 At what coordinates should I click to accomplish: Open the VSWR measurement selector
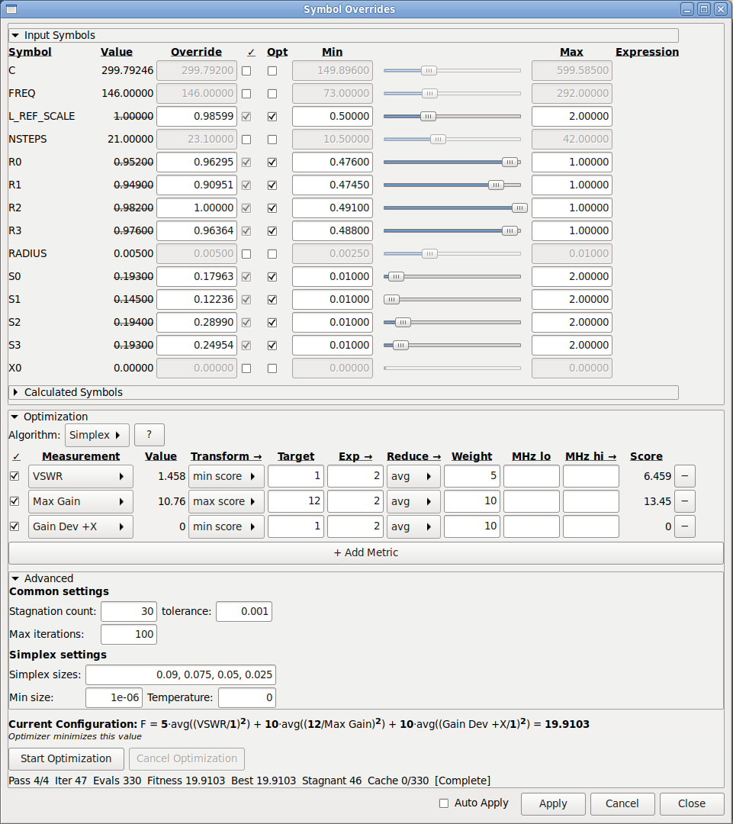click(80, 475)
